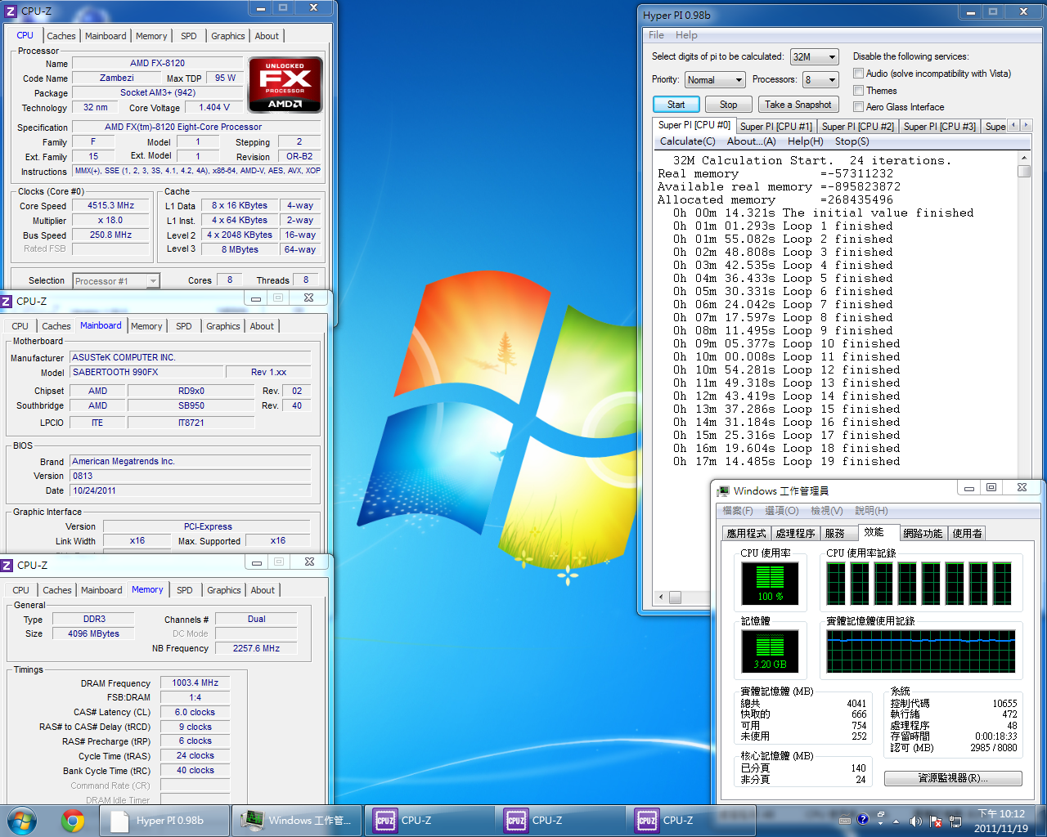The width and height of the screenshot is (1047, 837).
Task: Click the SABERTOOTH 990FX model field
Action: point(146,372)
